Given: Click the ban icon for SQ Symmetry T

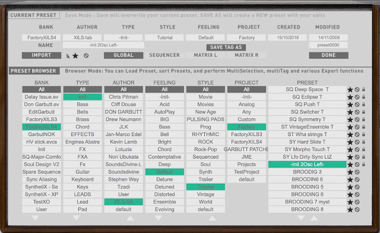Looking at the screenshot, I should [357, 119].
